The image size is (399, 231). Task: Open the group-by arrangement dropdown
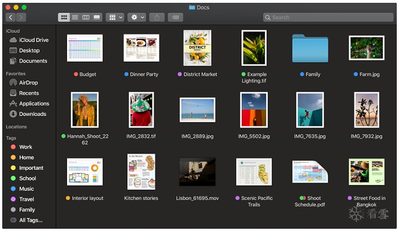(x=115, y=17)
